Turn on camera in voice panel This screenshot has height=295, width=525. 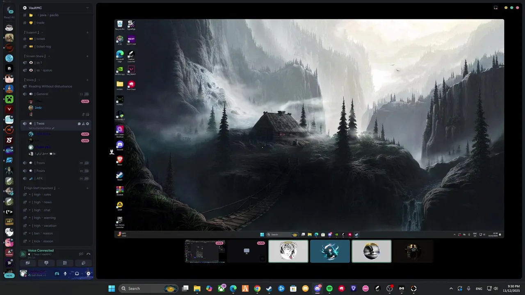pos(28,263)
